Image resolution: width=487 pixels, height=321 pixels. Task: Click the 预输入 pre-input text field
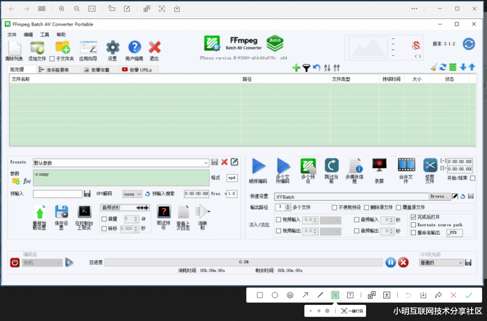coord(57,194)
